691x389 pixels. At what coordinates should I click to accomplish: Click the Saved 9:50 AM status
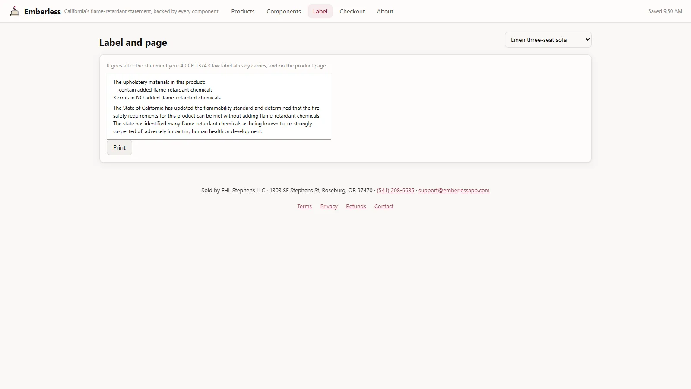(665, 11)
